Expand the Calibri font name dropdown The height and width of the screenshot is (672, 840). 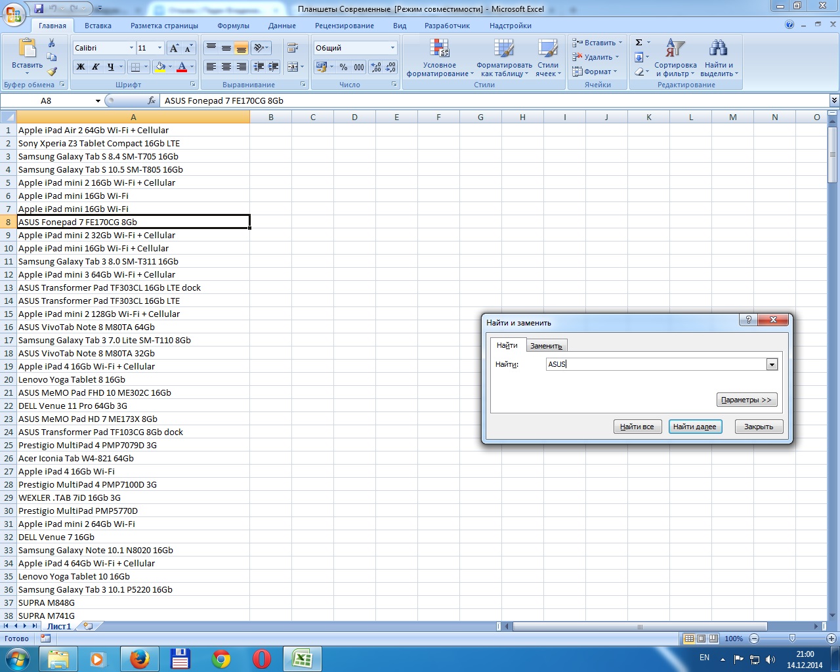(x=131, y=48)
